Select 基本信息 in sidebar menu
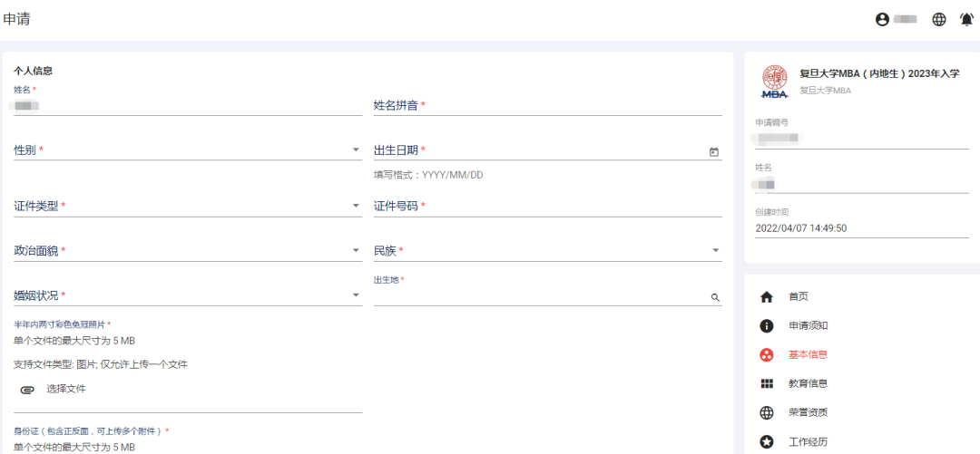This screenshot has width=980, height=454. [x=808, y=354]
